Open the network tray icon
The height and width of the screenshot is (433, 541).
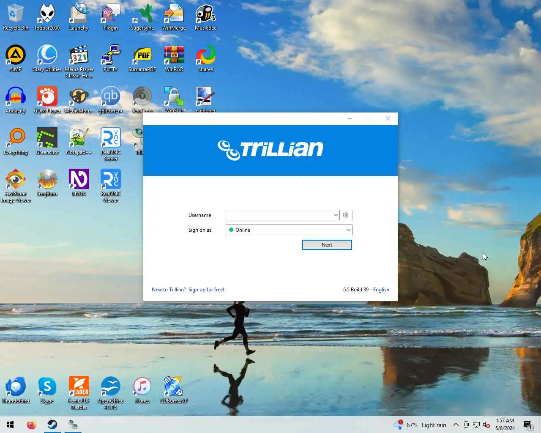tap(476, 425)
